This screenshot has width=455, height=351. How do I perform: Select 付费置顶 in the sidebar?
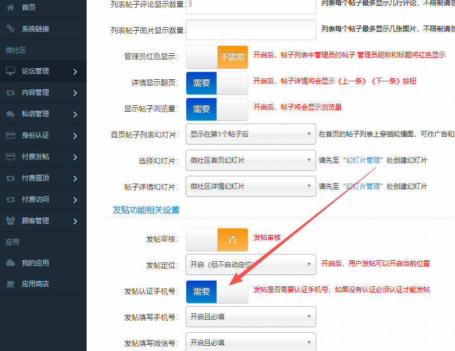point(35,178)
